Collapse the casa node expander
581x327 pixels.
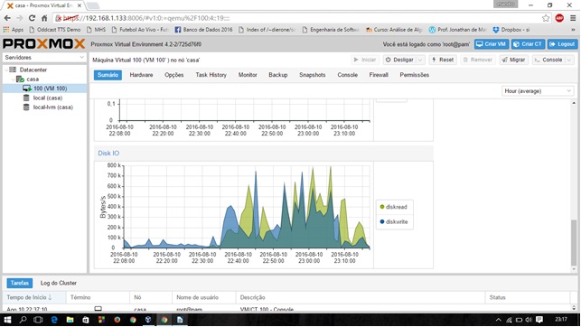13,79
